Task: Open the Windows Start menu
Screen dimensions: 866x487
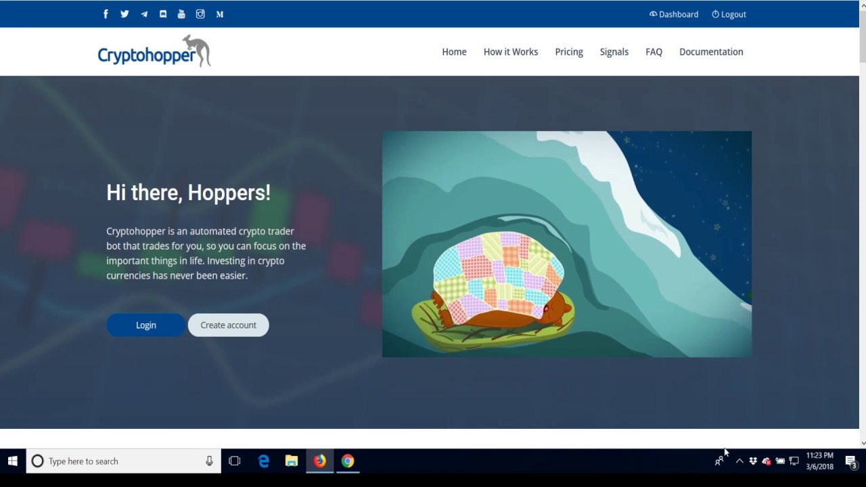Action: click(12, 461)
